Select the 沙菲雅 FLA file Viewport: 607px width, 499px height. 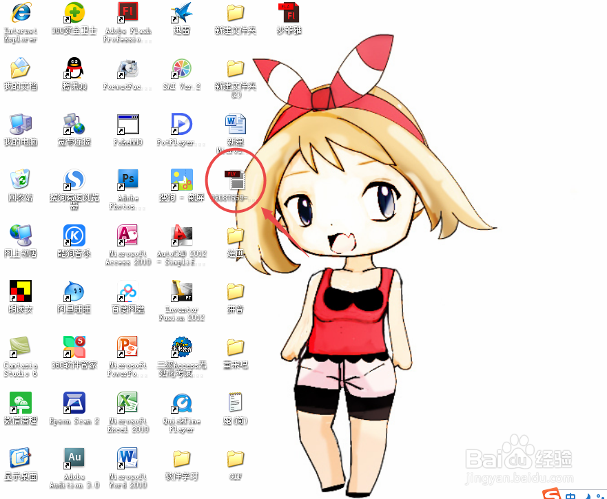pos(289,13)
